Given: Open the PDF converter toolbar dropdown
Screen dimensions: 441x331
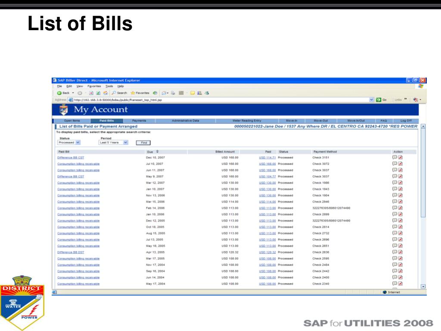Looking at the screenshot, I should pyautogui.click(x=420, y=100).
